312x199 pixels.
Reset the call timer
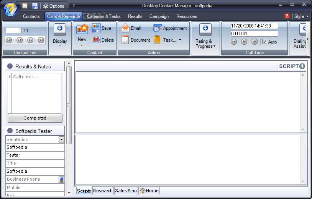(x=234, y=42)
